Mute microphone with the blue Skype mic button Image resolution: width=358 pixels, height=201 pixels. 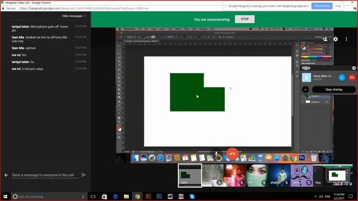tap(342, 78)
